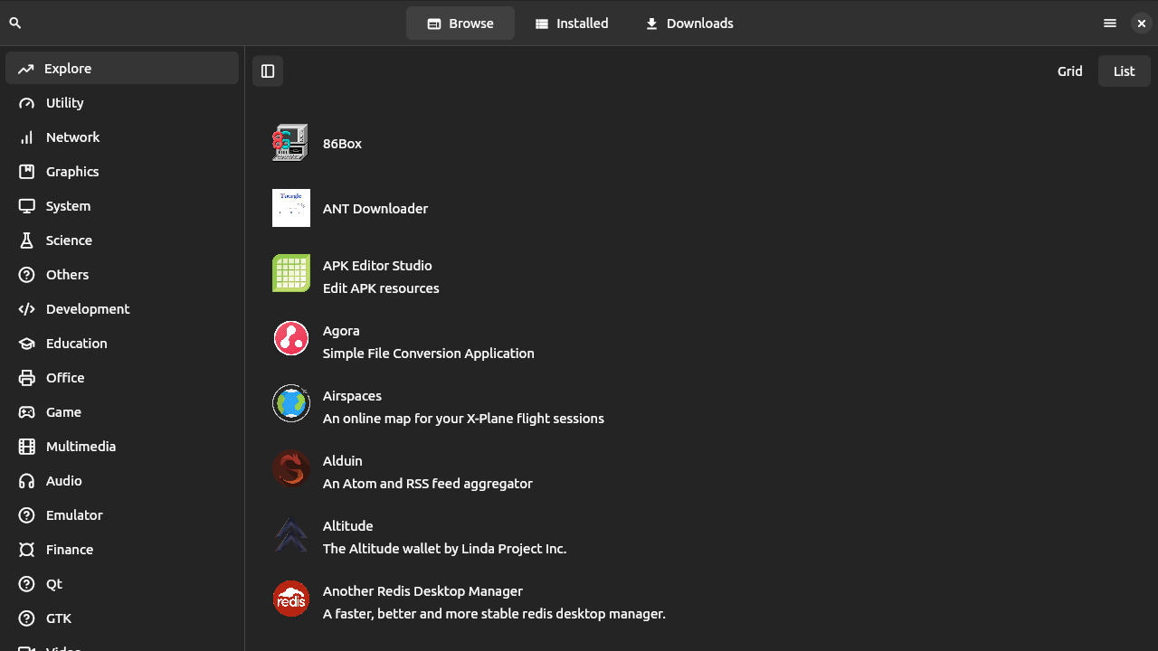
Task: Open the hamburger main menu
Action: [1110, 24]
